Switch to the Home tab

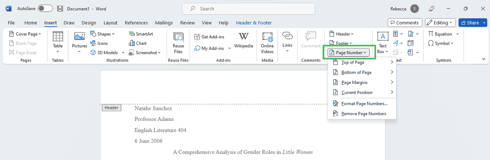click(31, 23)
